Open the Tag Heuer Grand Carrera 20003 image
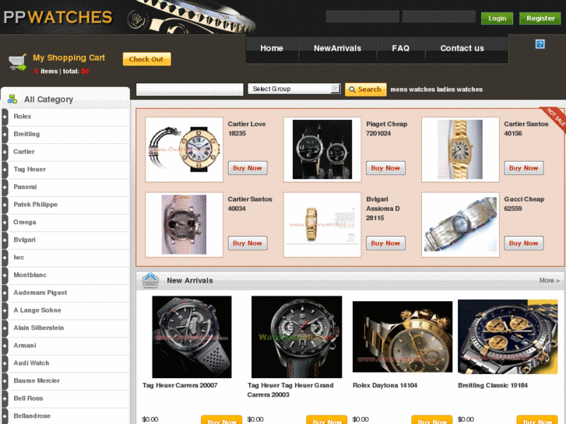The width and height of the screenshot is (566, 424). tap(297, 337)
